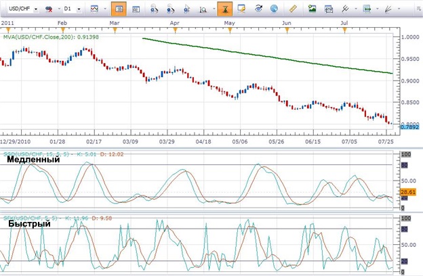Viewport: 423px width, 276px height.
Task: Click the globe icon in toolbar
Action: point(274,9)
